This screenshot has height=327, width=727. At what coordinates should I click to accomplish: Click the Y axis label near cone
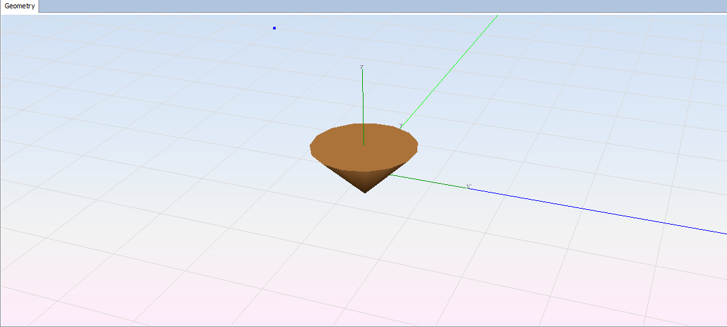pyautogui.click(x=401, y=125)
